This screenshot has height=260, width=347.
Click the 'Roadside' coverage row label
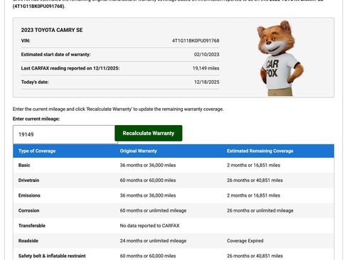click(28, 241)
